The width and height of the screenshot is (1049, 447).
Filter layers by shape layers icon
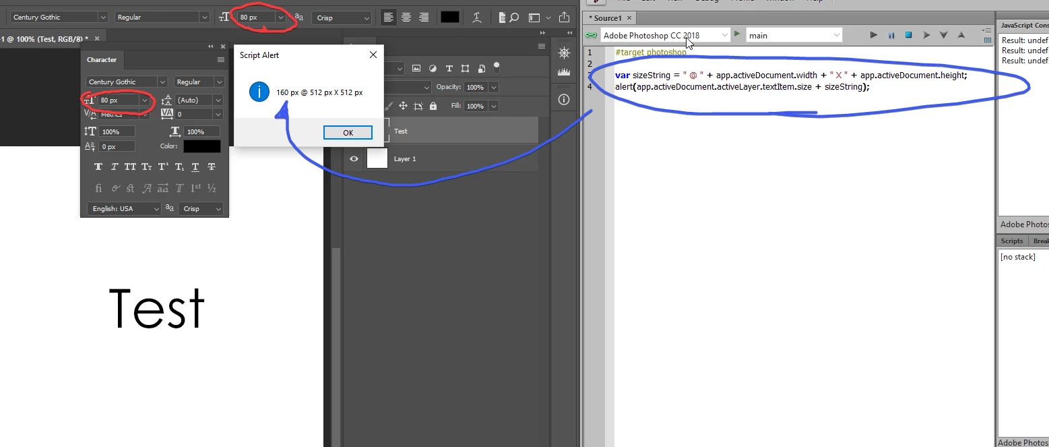[x=465, y=68]
